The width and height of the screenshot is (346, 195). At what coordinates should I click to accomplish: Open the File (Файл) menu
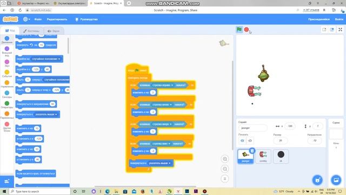(x=38, y=19)
